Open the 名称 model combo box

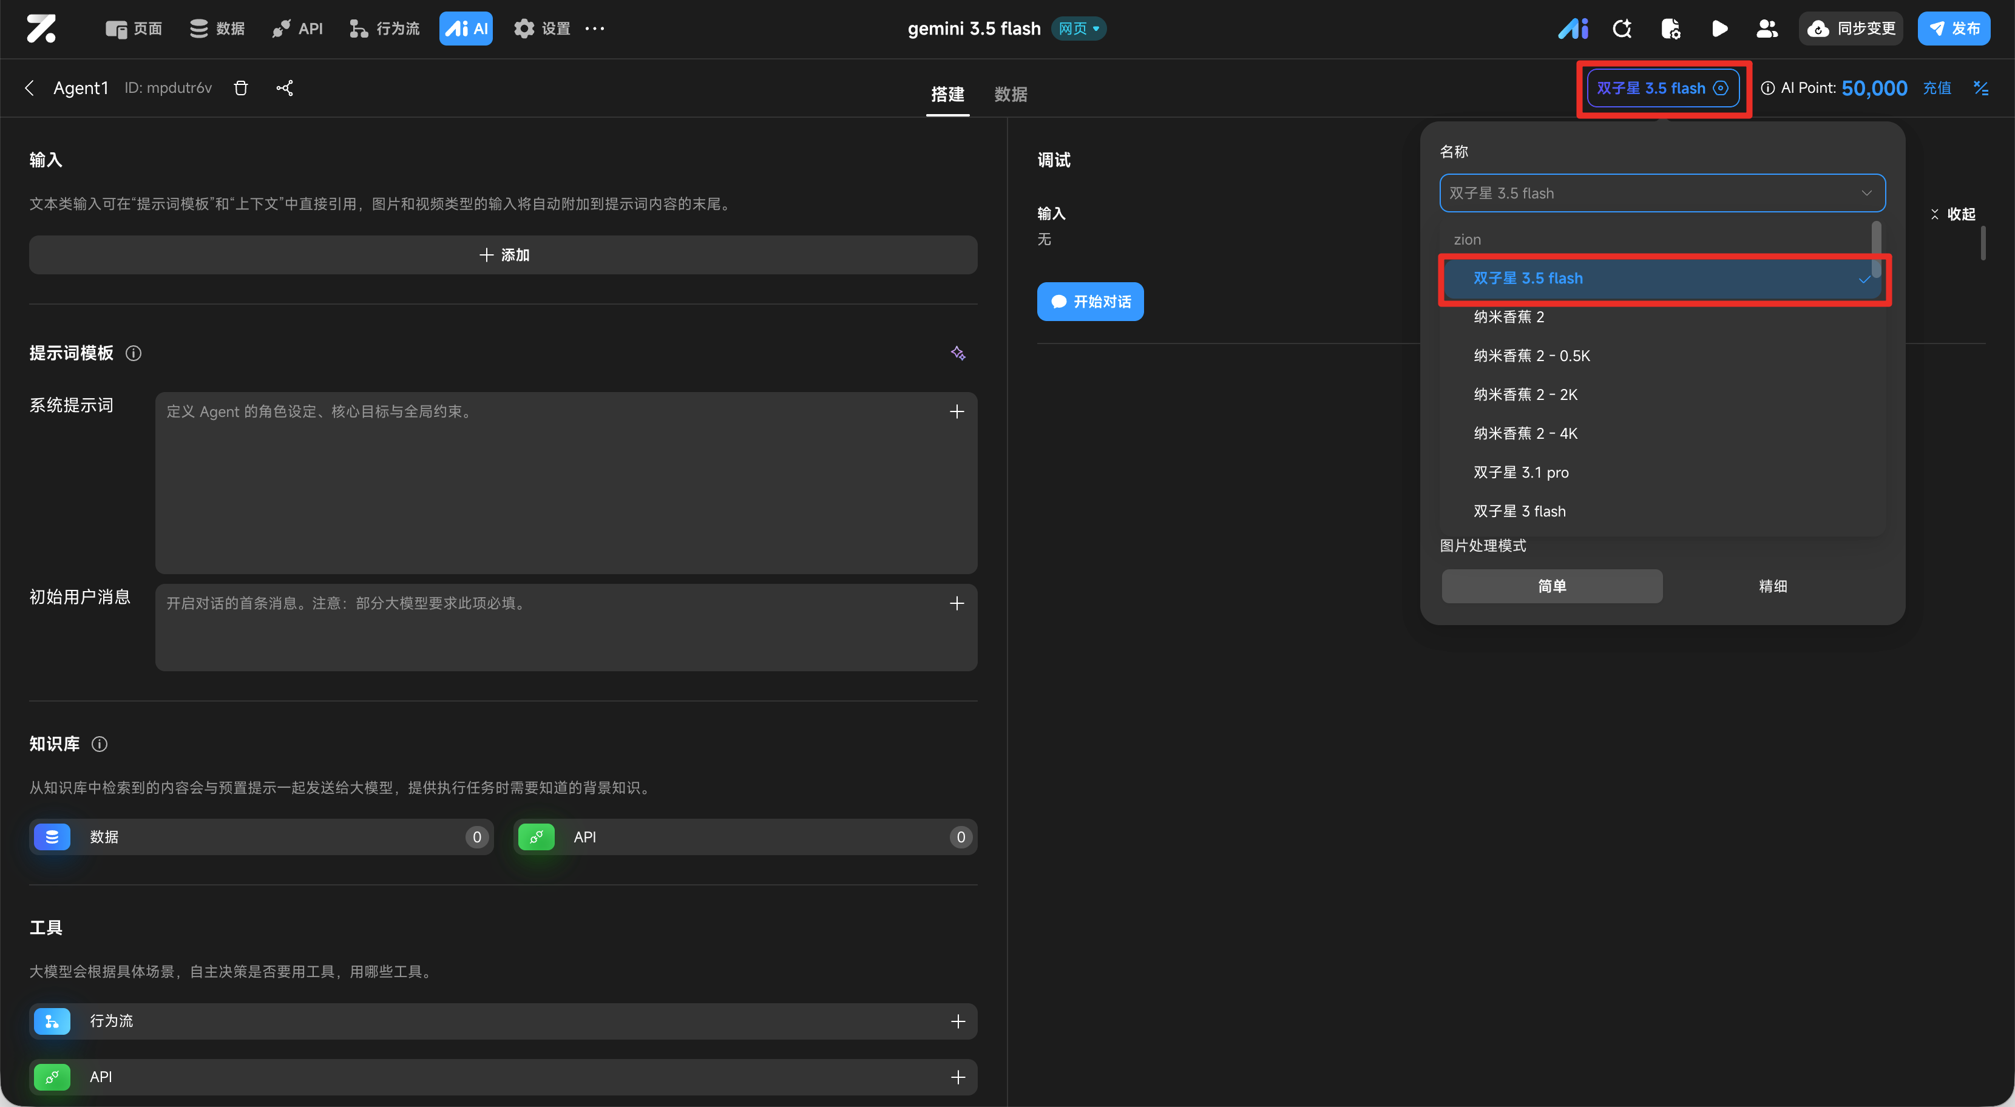[1663, 193]
